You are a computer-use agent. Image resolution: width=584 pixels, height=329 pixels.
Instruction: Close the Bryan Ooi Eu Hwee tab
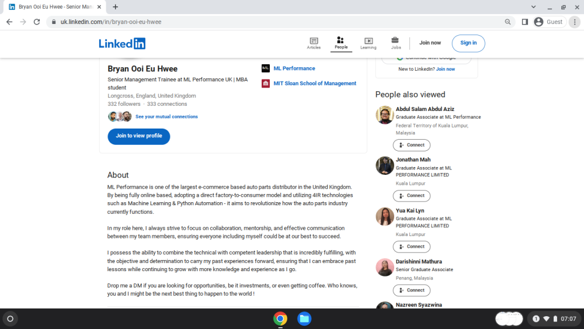pos(99,6)
